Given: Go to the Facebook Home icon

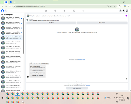Looking at the screenshot, I should click(46, 11).
